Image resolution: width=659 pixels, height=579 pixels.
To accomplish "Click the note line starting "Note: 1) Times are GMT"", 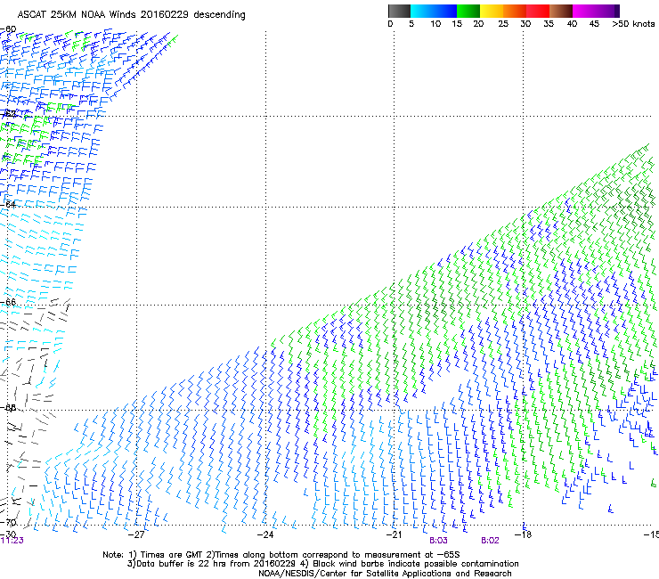I will tap(281, 555).
